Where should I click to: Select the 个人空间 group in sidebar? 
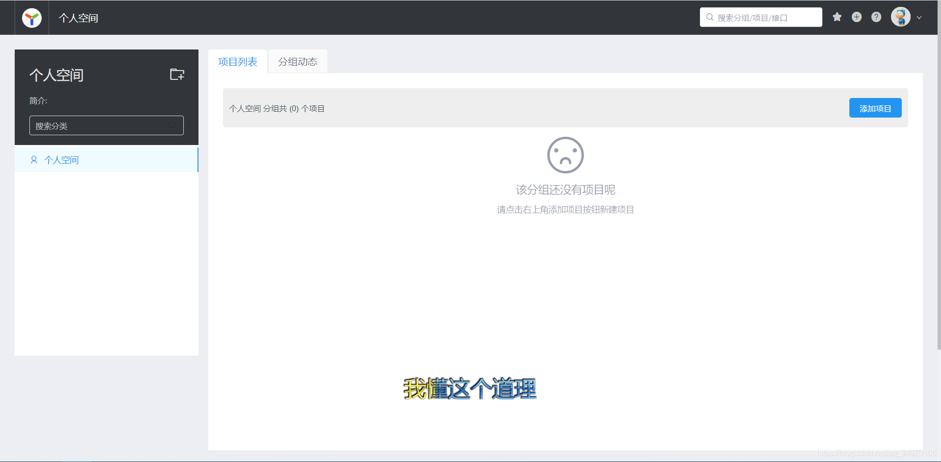106,160
